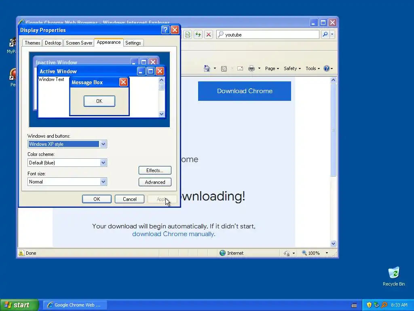Screen dimensions: 414x311
Task: Minimize the Internet Explorer window
Action: pyautogui.click(x=313, y=23)
